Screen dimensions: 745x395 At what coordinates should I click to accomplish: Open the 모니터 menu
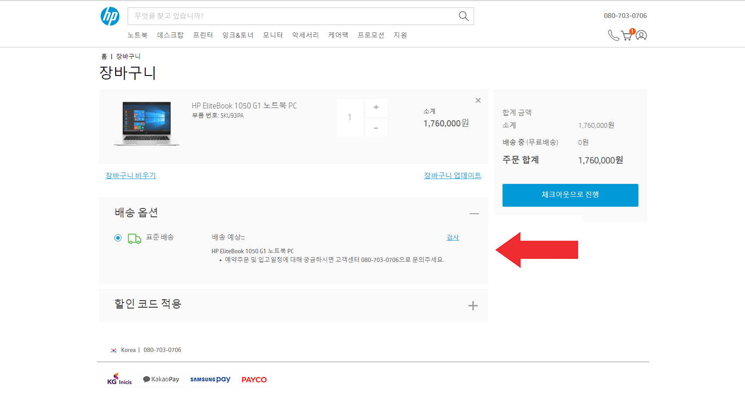click(273, 35)
